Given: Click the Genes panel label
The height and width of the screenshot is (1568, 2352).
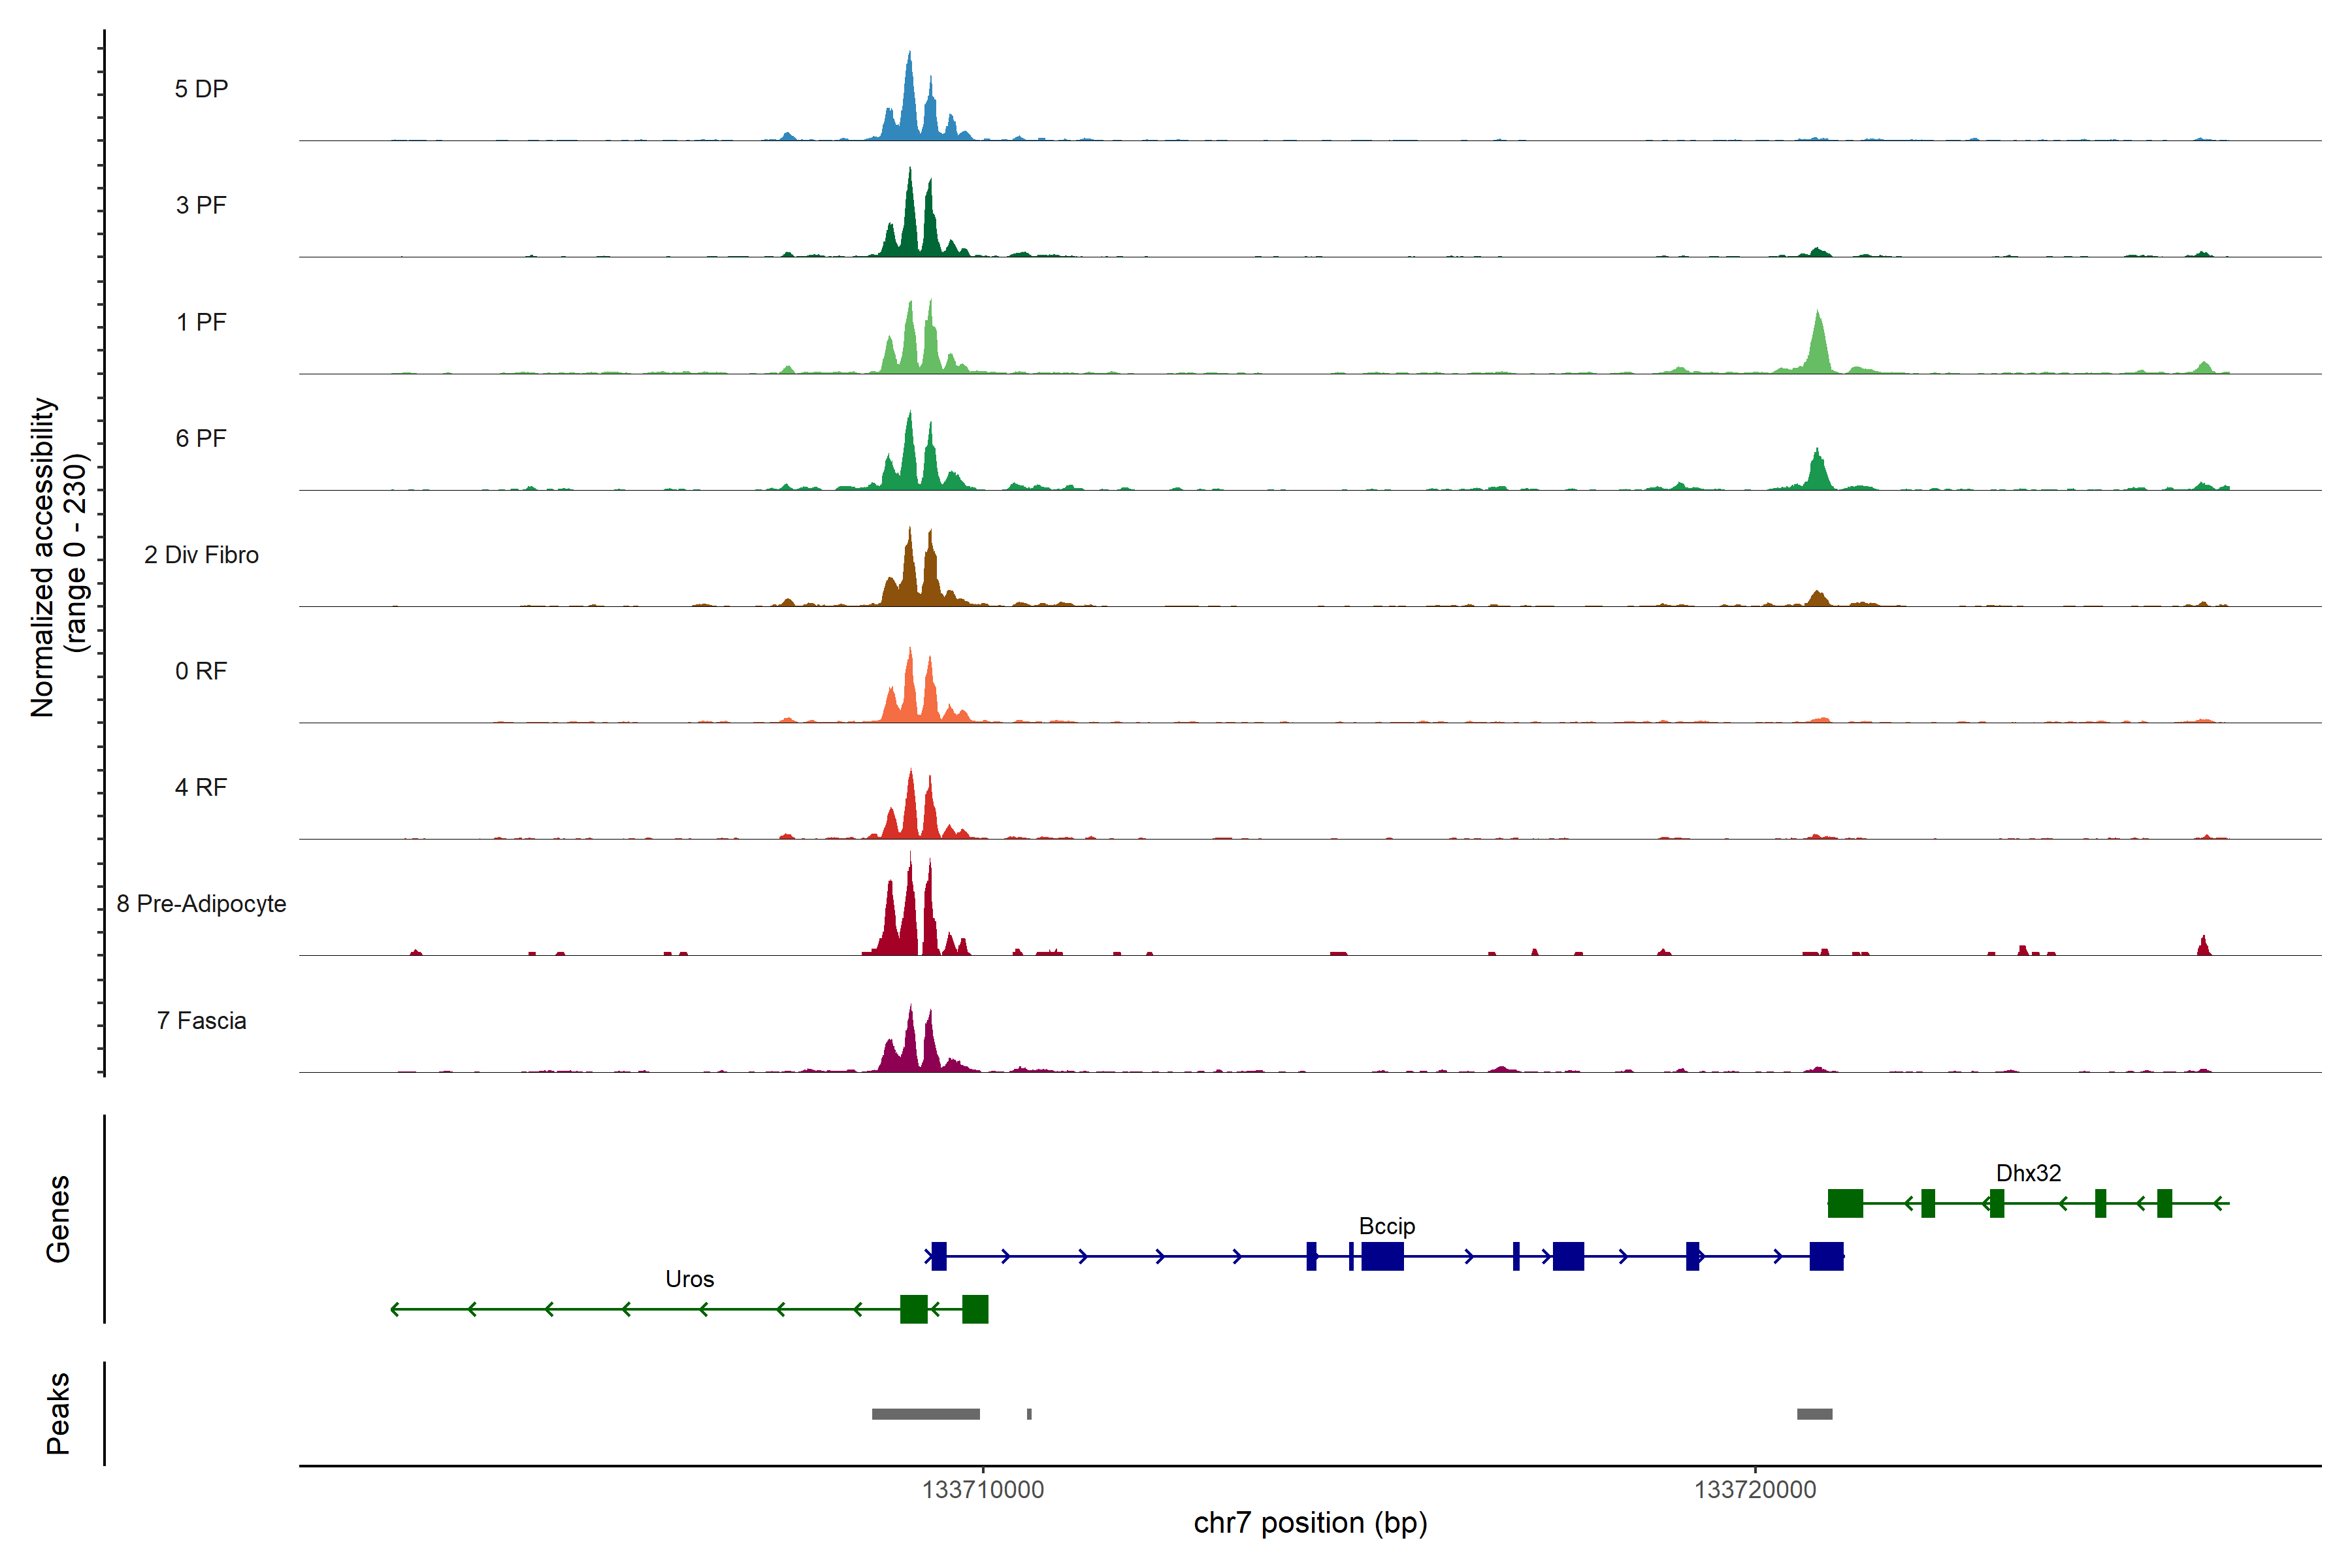Looking at the screenshot, I should tap(58, 1219).
